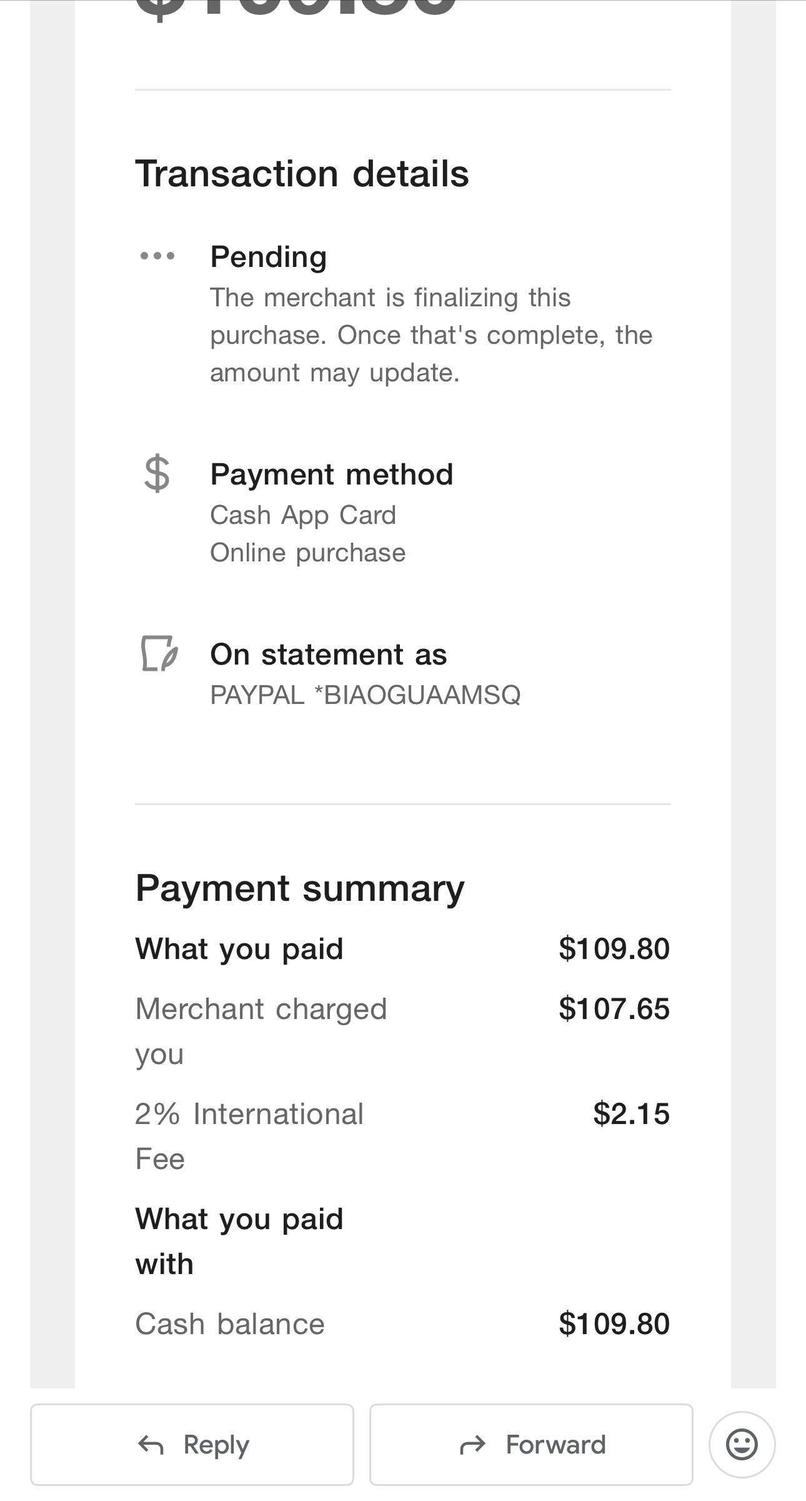Viewport: 806px width, 1501px height.
Task: Open the emoji reaction smiley icon
Action: tap(742, 1444)
